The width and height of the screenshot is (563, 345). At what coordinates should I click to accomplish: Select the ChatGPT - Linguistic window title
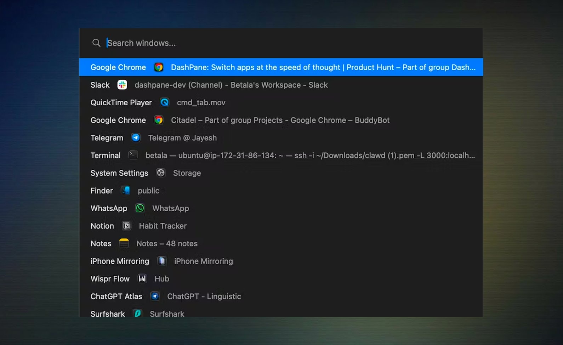tap(204, 297)
